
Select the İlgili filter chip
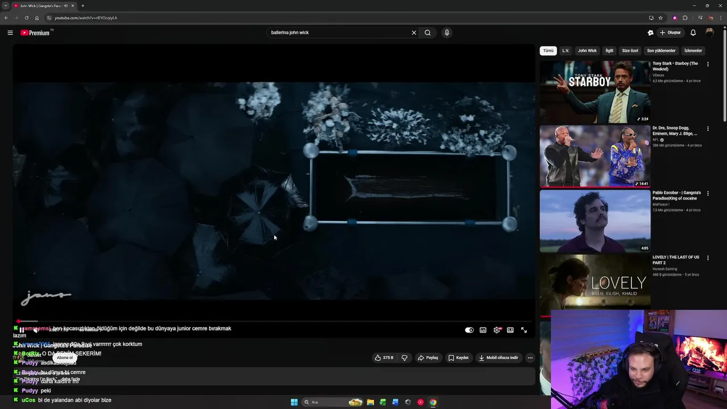pos(609,51)
